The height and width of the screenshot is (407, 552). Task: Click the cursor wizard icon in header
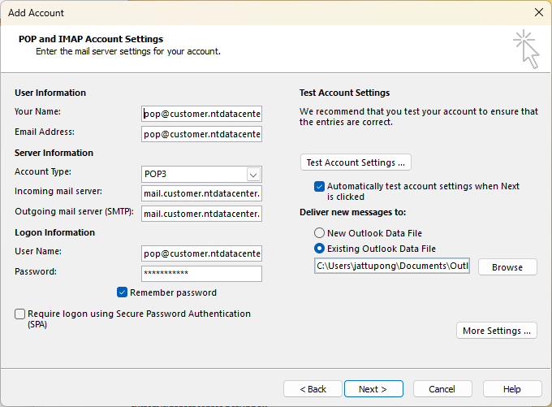526,49
